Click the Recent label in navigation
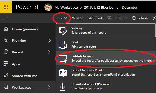Viewport: 156px width, 93px height. tap(18, 52)
